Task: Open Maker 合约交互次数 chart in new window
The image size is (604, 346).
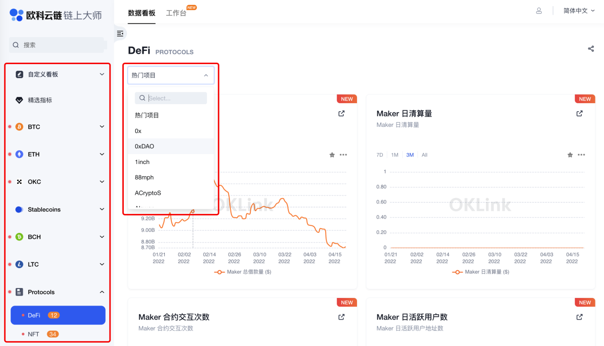Action: tap(341, 317)
